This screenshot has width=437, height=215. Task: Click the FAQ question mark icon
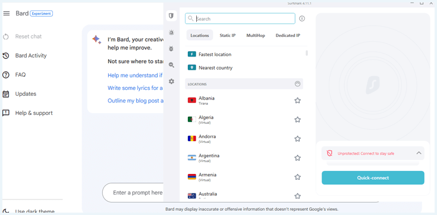pyautogui.click(x=6, y=75)
